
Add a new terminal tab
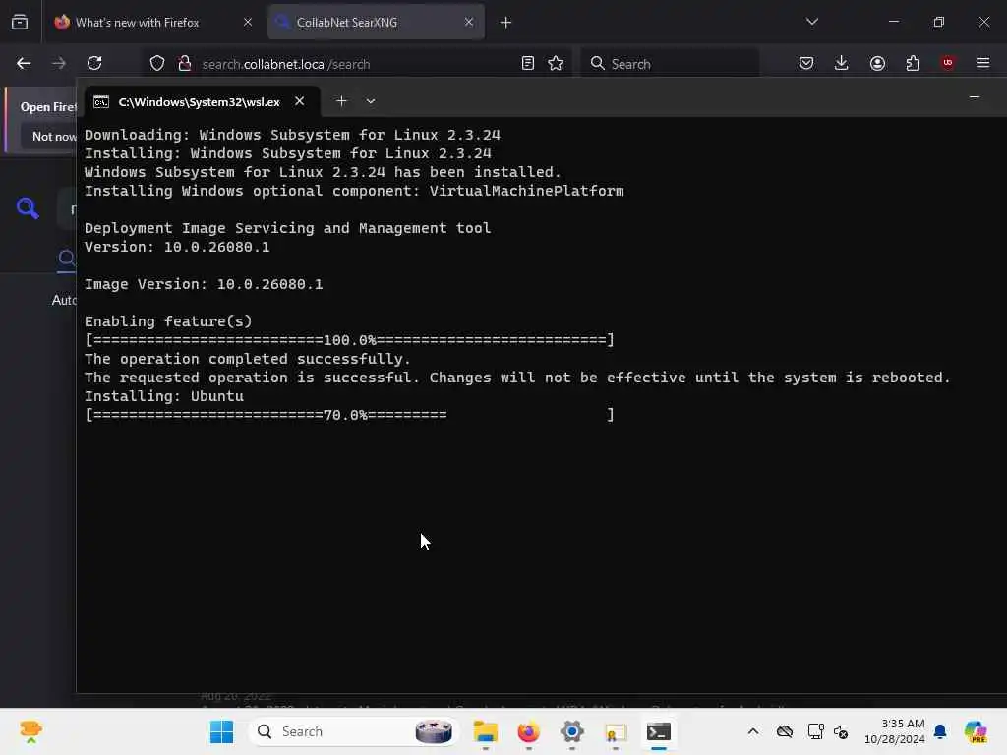coord(341,101)
